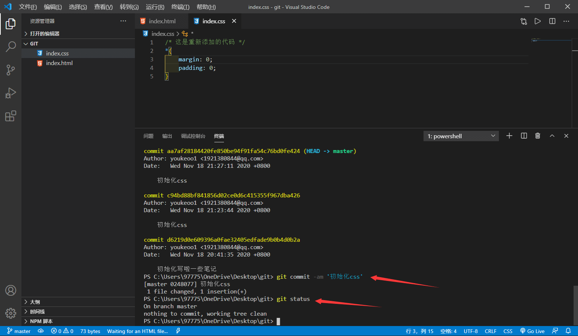
Task: Open the Search view icon
Action: coord(11,47)
